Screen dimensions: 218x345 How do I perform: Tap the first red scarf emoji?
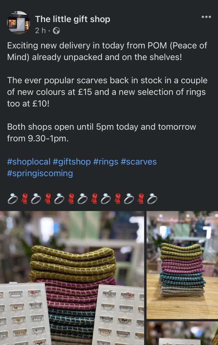pos(24,198)
